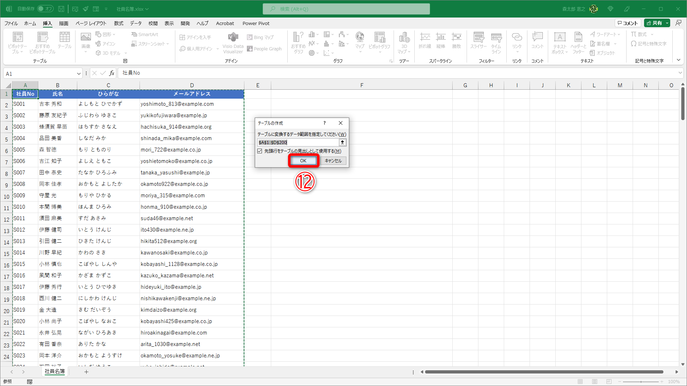This screenshot has height=386, width=687.
Task: Uncheck the first row as headers checkbox
Action: coord(260,151)
